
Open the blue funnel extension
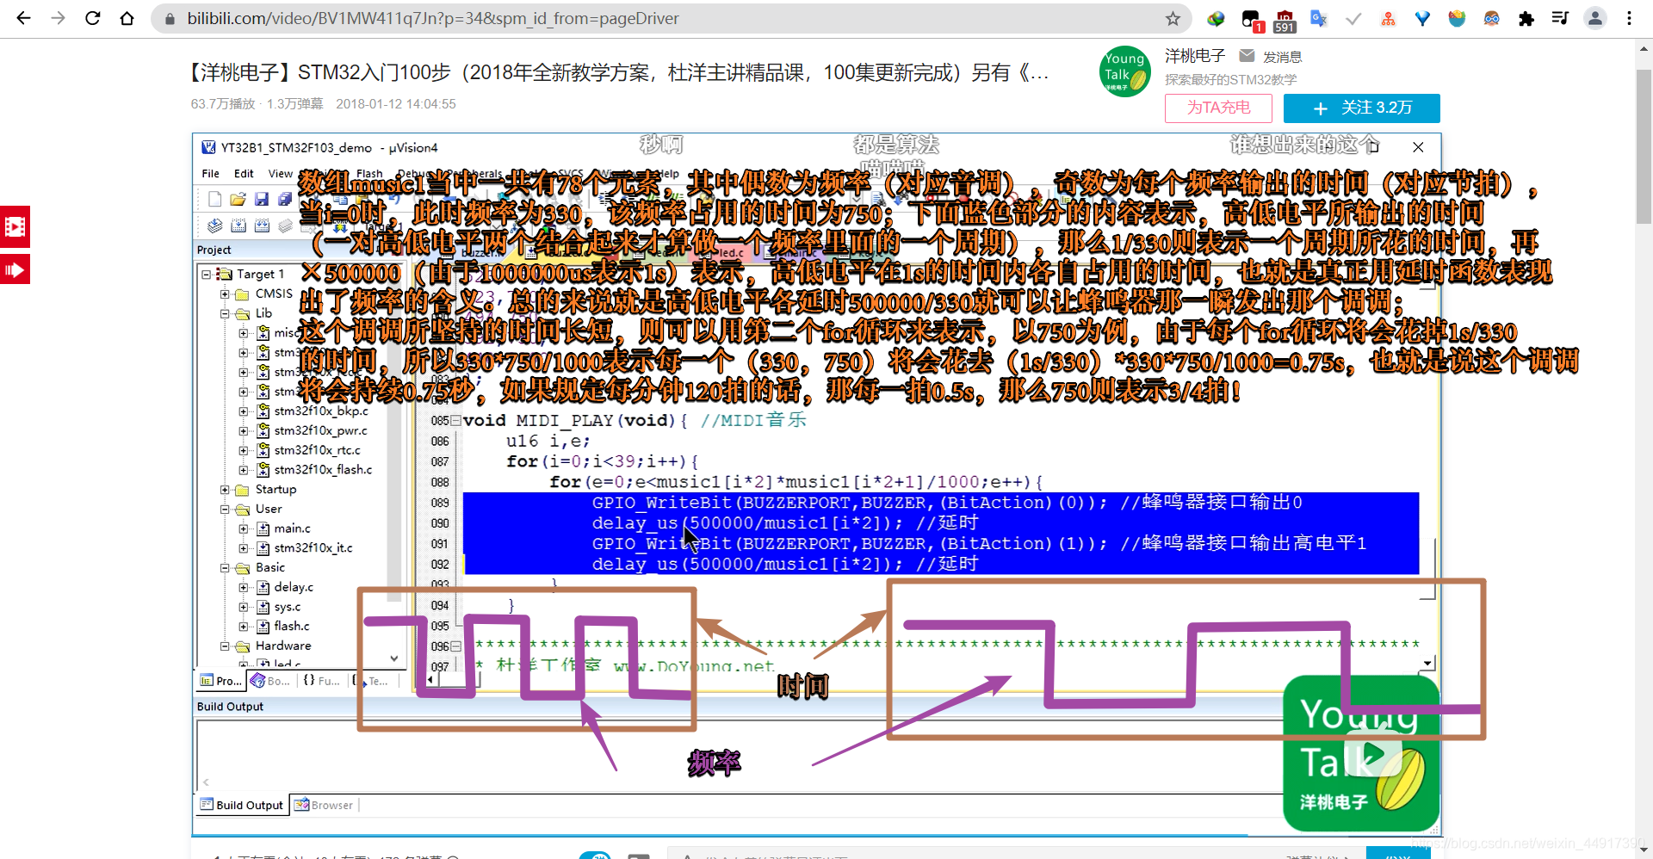tap(1422, 18)
